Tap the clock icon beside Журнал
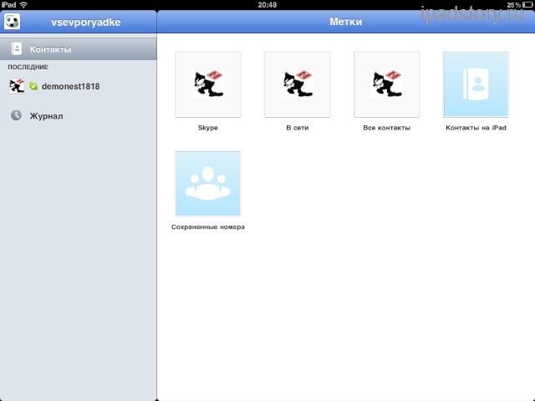This screenshot has width=535, height=401. pos(16,115)
